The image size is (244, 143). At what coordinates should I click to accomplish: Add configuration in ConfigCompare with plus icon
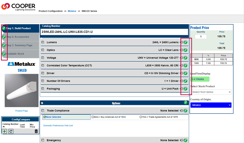pos(5,131)
